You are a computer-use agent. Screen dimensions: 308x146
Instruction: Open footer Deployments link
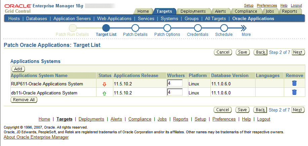91,119
